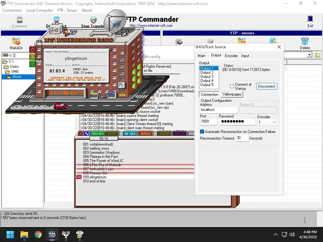
Task: Click the LIBRARY playlist button
Action: coord(112,134)
